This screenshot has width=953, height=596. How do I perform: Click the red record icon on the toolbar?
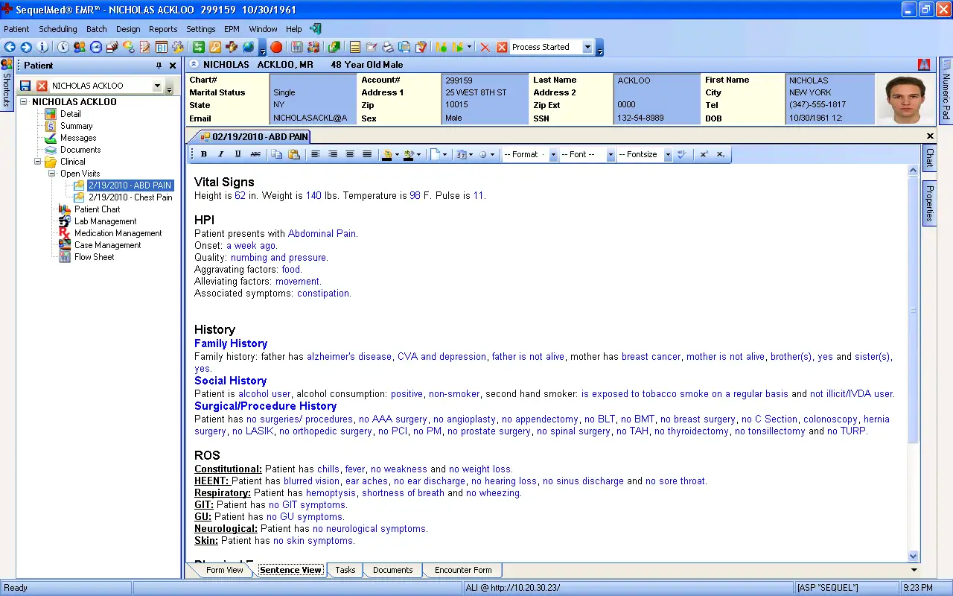[x=275, y=47]
